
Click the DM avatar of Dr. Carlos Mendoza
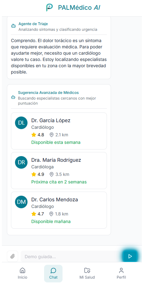click(21, 202)
